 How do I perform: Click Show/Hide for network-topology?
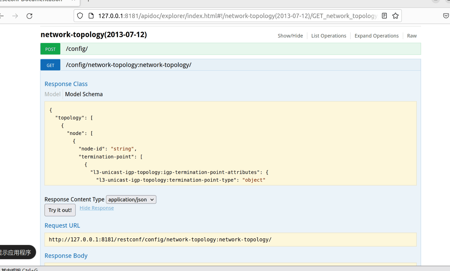(290, 36)
